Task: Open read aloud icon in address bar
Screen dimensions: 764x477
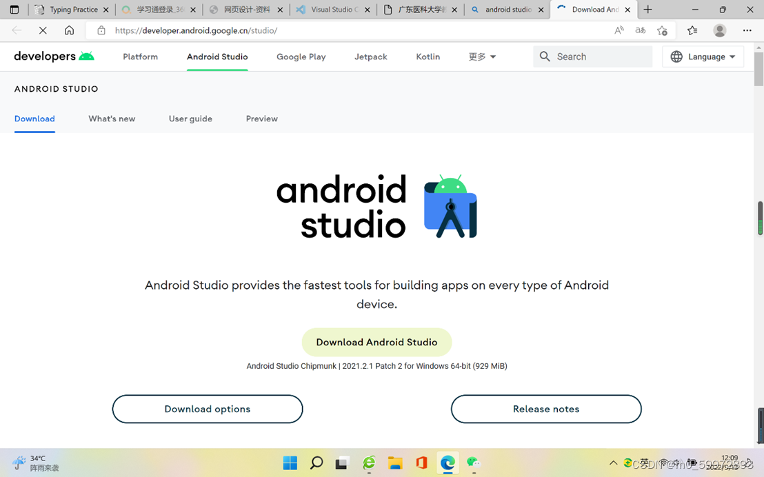Action: pos(619,30)
